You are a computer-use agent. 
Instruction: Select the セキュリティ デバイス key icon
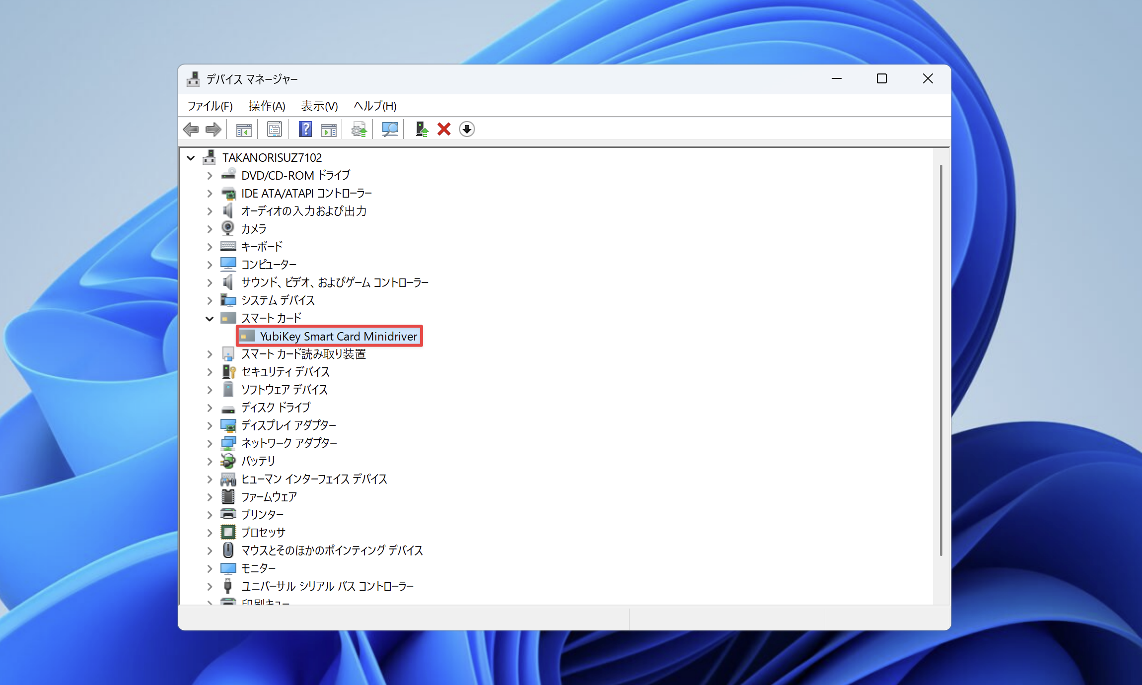pos(228,372)
